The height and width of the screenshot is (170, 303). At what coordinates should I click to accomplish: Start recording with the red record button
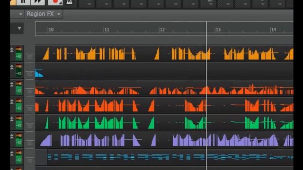[55, 2]
